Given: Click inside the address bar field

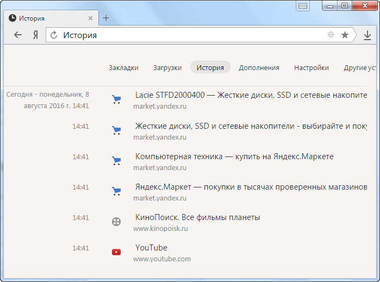Looking at the screenshot, I should 190,35.
